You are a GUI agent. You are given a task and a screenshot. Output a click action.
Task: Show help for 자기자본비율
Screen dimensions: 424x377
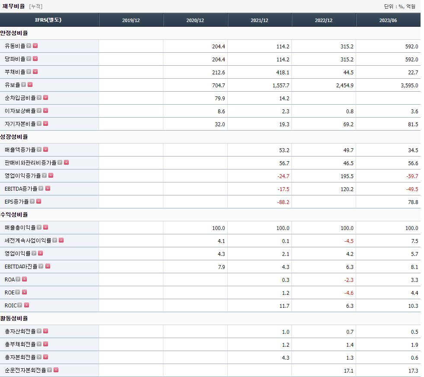(39, 124)
